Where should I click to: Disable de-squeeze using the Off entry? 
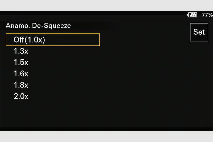coord(53,40)
